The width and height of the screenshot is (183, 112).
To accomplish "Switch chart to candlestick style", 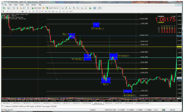I will [x=66, y=8].
